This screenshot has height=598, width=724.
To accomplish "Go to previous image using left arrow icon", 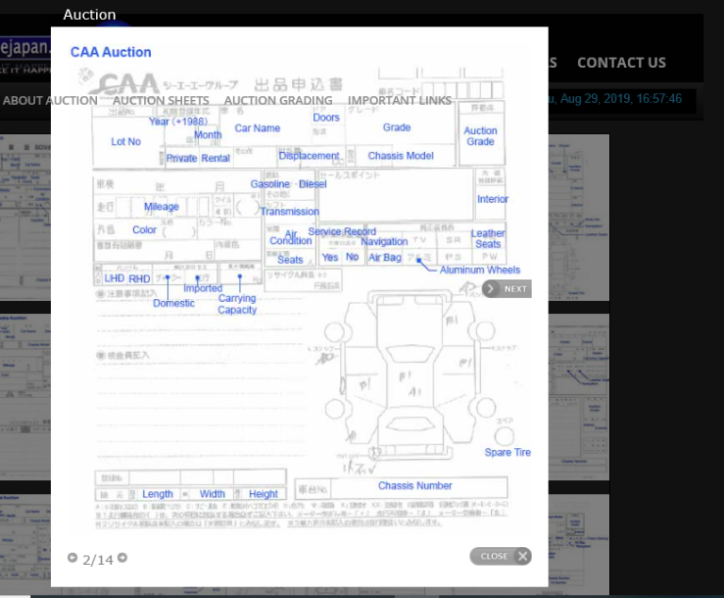I will pyautogui.click(x=73, y=557).
